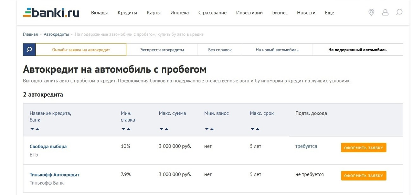The height and width of the screenshot is (195, 413).
Task: Select Онлайн-заявка на автокредит tab
Action: pos(81,50)
